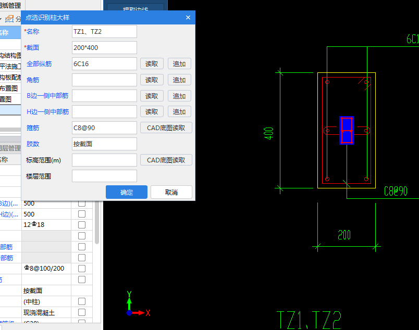Toggle checkbox in second 500 row
Screen dimensions: 419x330
point(82,214)
